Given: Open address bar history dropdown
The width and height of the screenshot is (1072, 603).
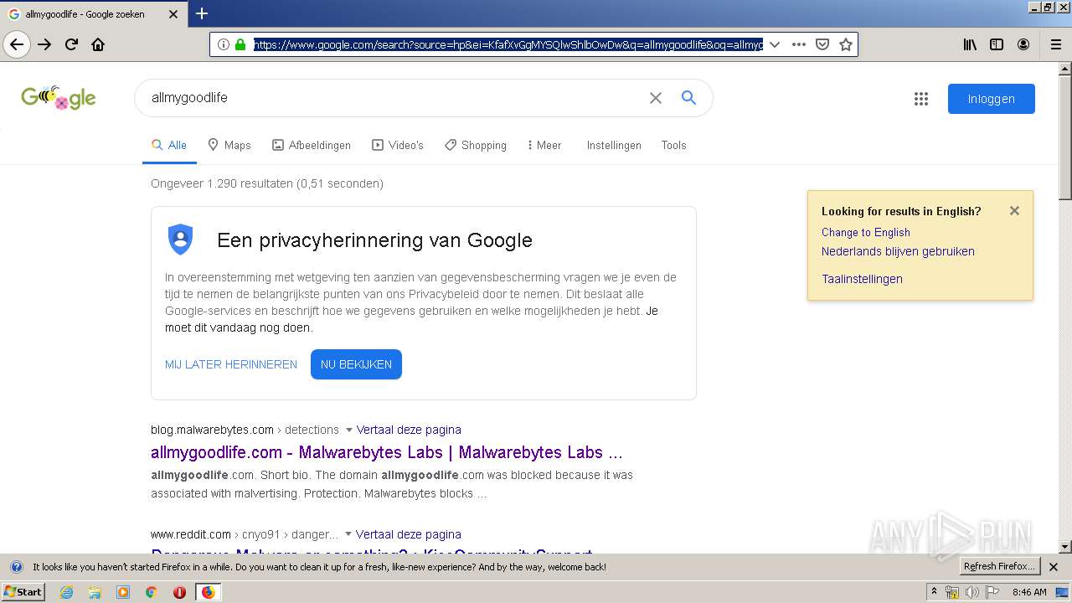Looking at the screenshot, I should [x=775, y=44].
